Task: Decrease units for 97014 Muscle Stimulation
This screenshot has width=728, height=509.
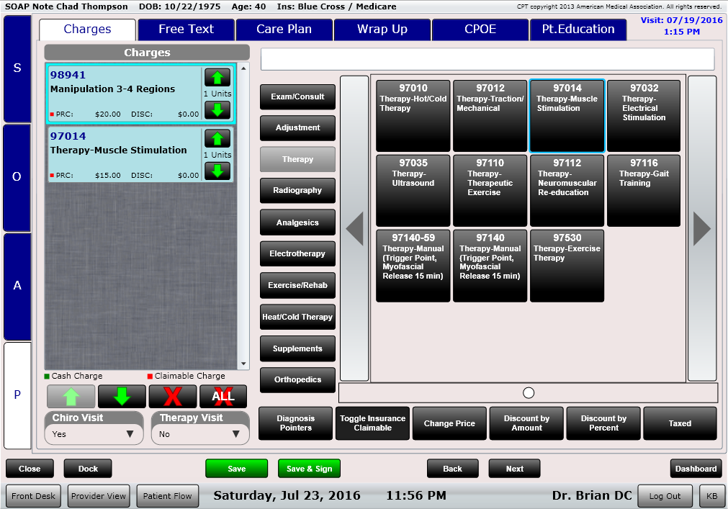Action: click(x=217, y=171)
